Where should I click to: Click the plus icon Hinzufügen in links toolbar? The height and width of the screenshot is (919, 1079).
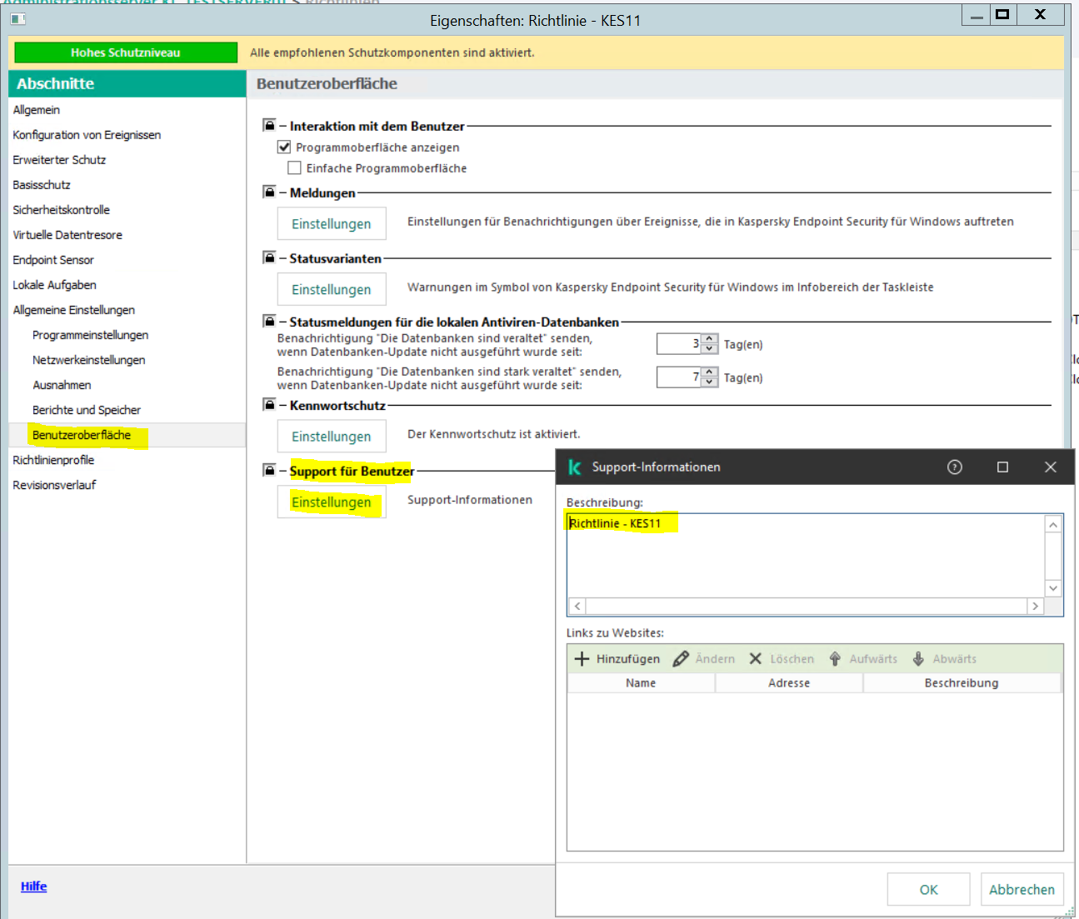pyautogui.click(x=582, y=659)
